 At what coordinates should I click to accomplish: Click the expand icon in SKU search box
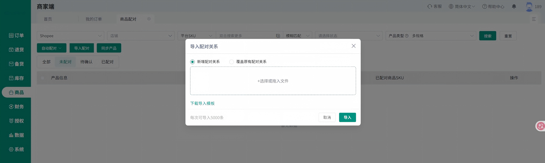pyautogui.click(x=278, y=36)
